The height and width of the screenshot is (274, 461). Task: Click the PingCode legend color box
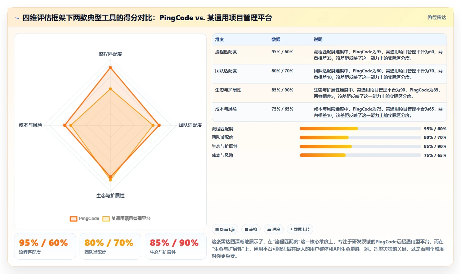(x=73, y=219)
